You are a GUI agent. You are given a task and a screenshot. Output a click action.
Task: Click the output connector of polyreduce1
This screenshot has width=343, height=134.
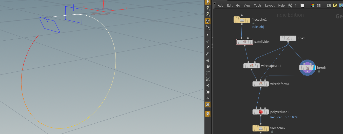(261, 116)
